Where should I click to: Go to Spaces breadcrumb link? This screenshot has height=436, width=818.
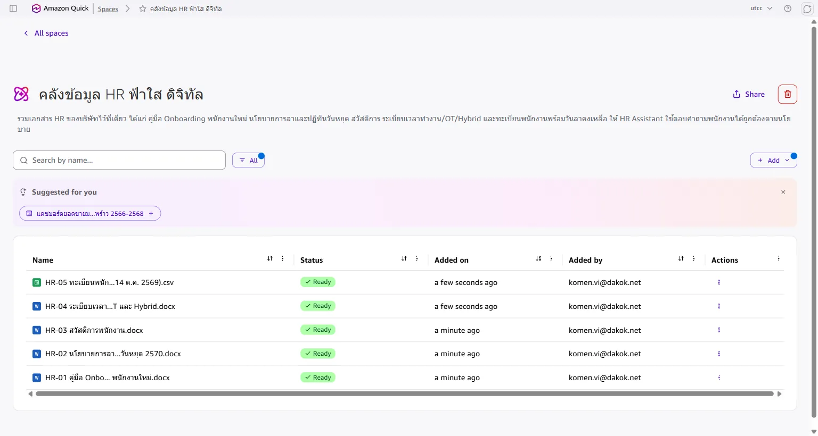[x=108, y=9]
